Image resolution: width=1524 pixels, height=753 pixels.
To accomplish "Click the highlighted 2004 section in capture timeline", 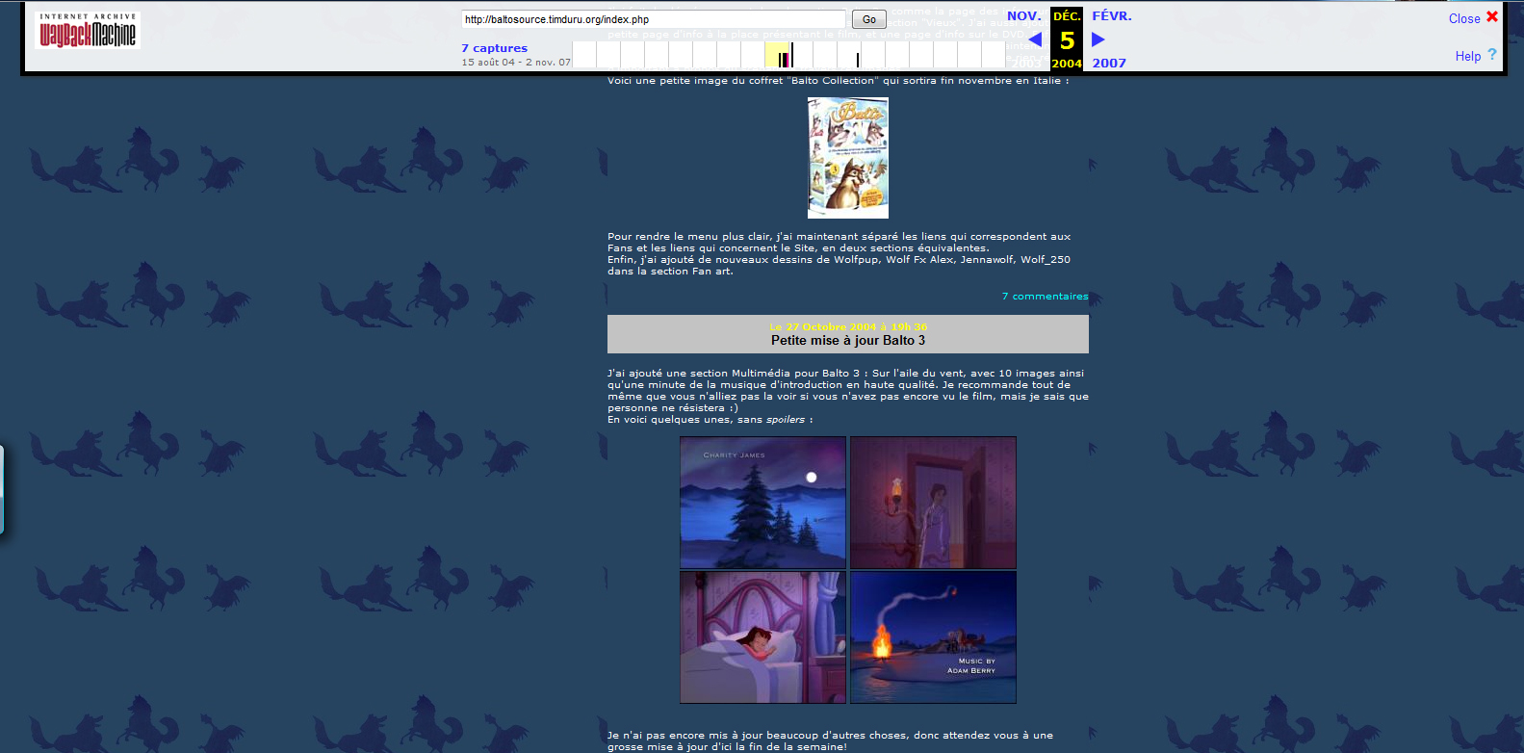I will [778, 55].
